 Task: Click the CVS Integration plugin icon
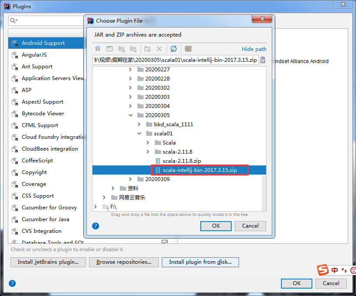15,231
